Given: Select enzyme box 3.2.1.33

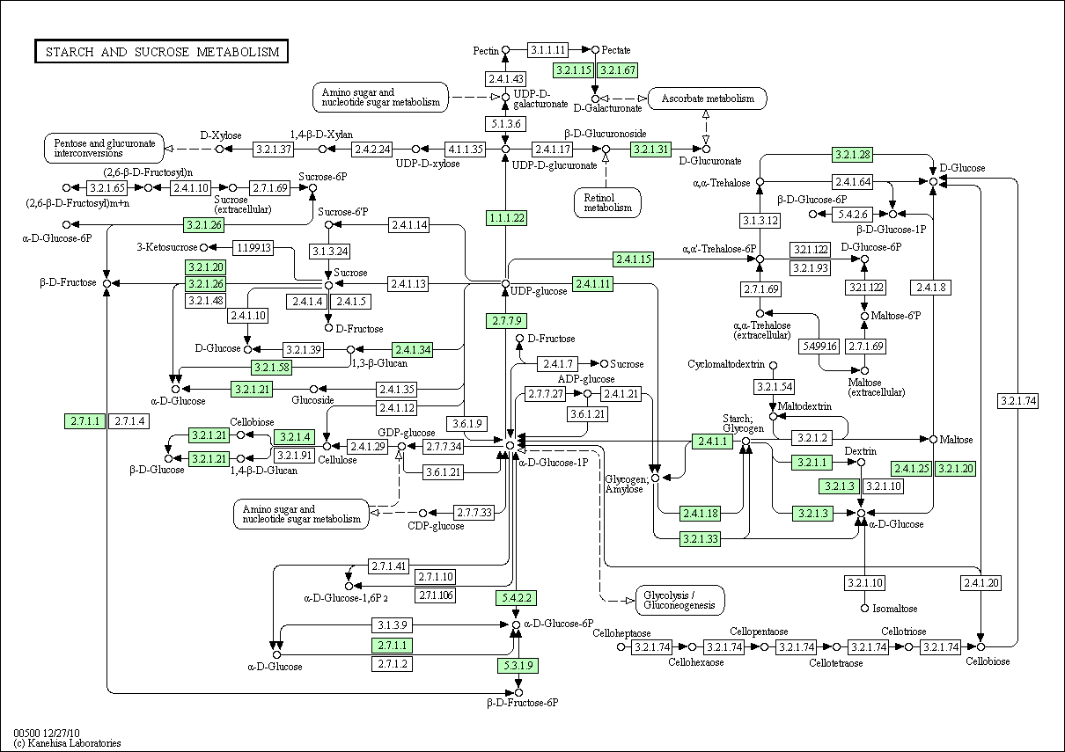Looking at the screenshot, I should [x=701, y=538].
